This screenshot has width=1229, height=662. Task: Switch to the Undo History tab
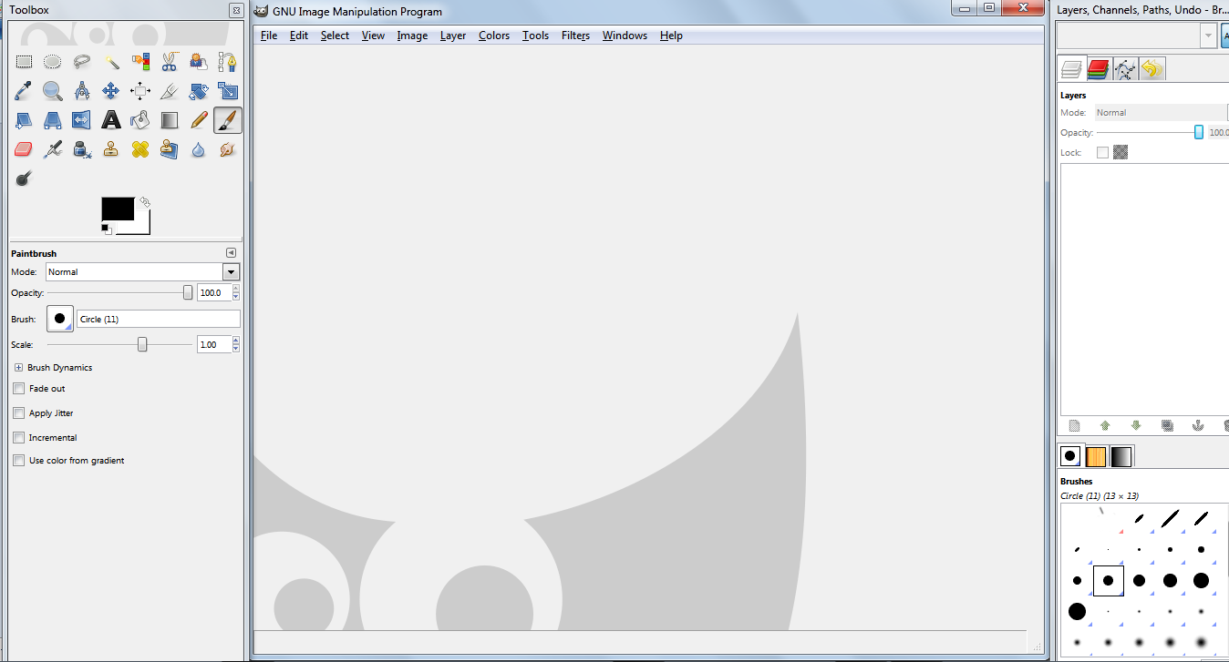pos(1152,68)
